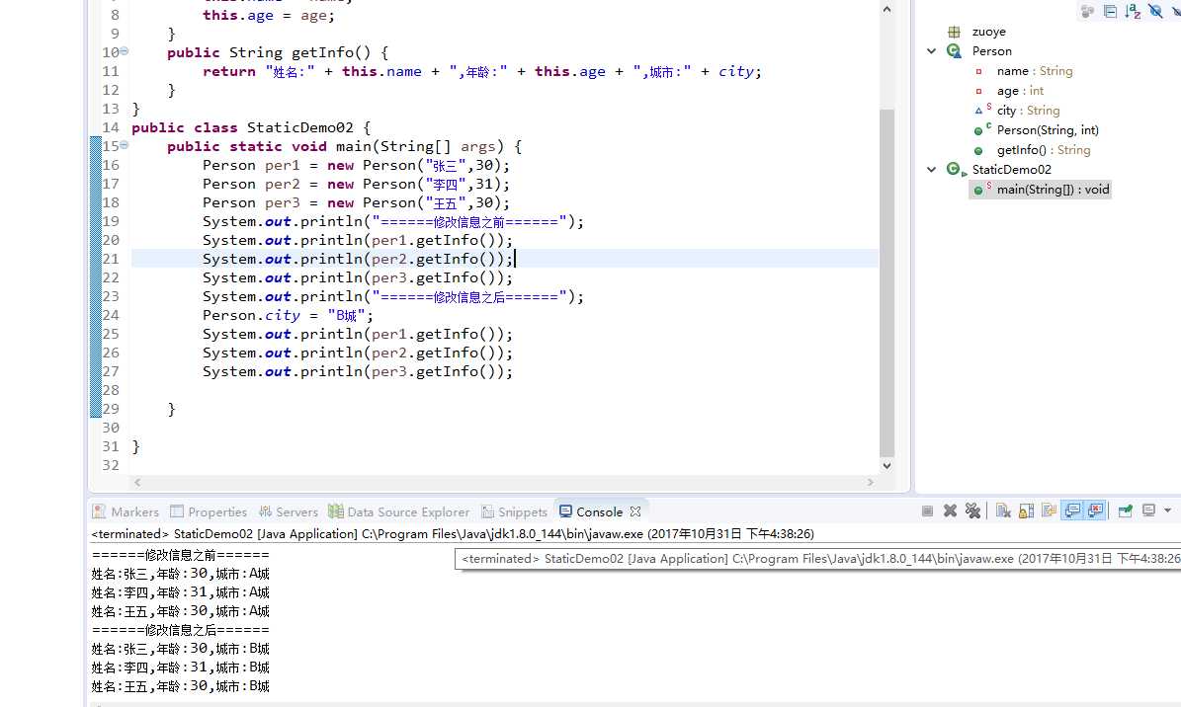This screenshot has height=707, width=1181.
Task: Select age : int field in Outline
Action: point(1020,91)
